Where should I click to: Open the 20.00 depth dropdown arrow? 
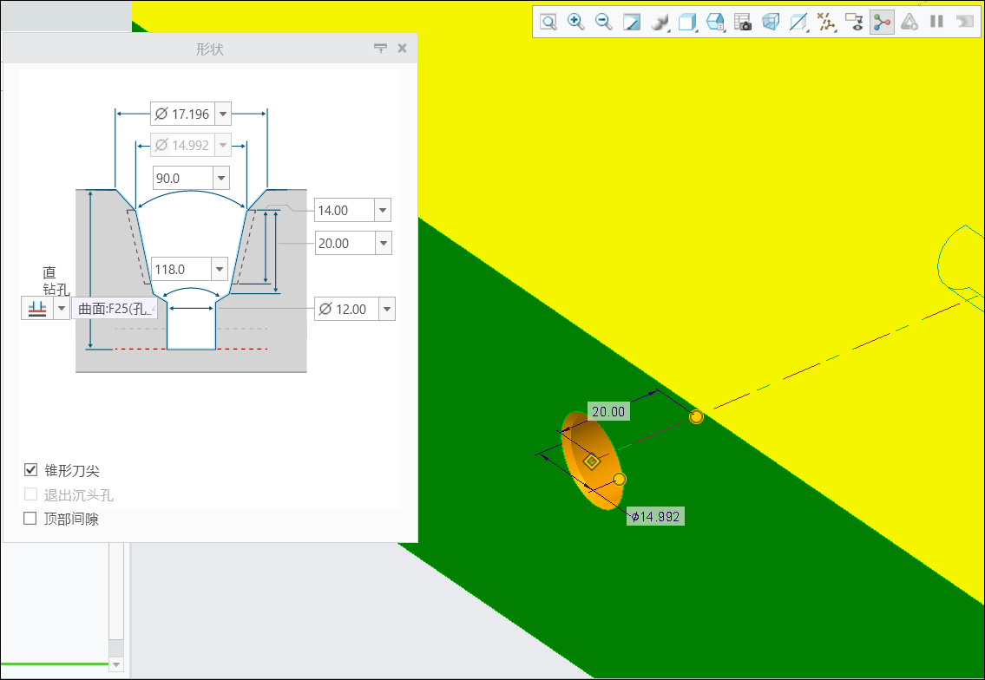click(384, 244)
